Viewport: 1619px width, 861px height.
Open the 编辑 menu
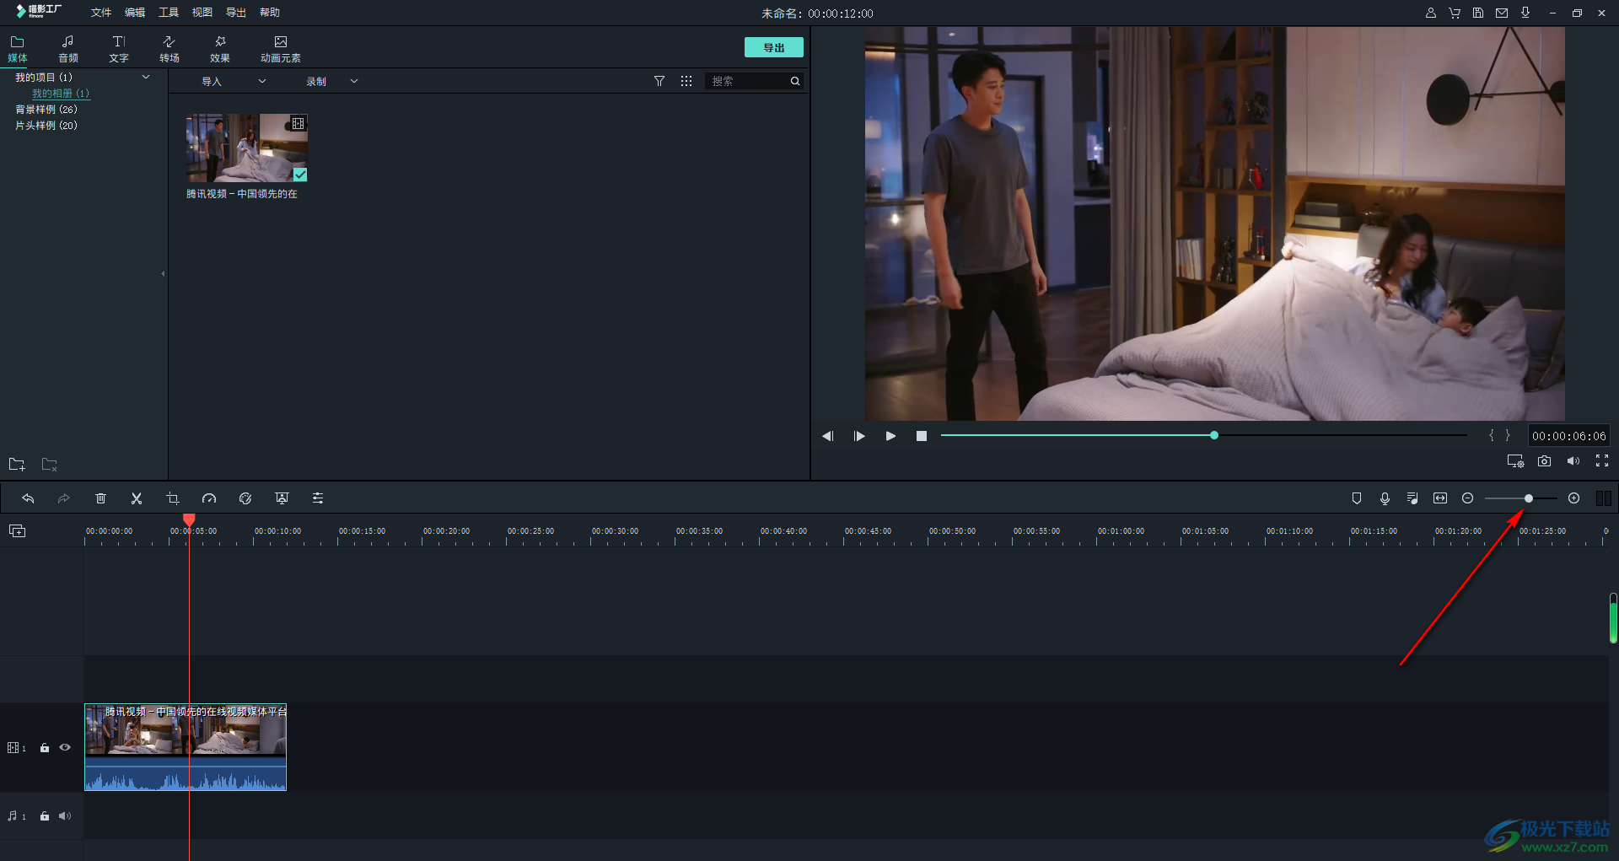click(x=135, y=13)
